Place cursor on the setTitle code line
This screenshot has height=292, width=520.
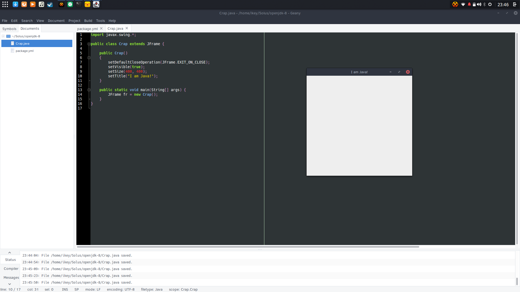pyautogui.click(x=133, y=76)
